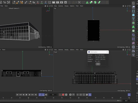This screenshot has width=138, height=103.
Task: Open Cameras menu in Top viewport
Action: pyautogui.click(x=61, y=6)
